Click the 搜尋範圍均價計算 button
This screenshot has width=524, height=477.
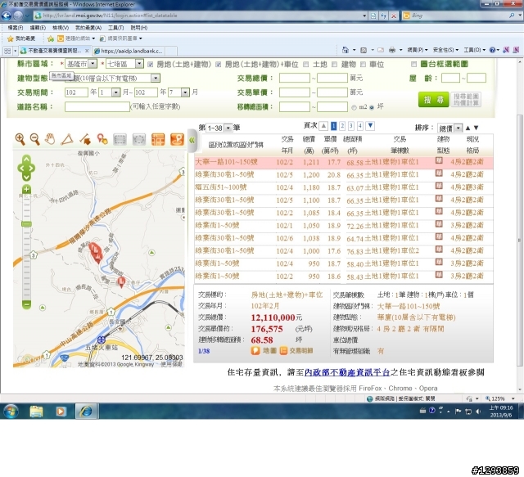466,100
